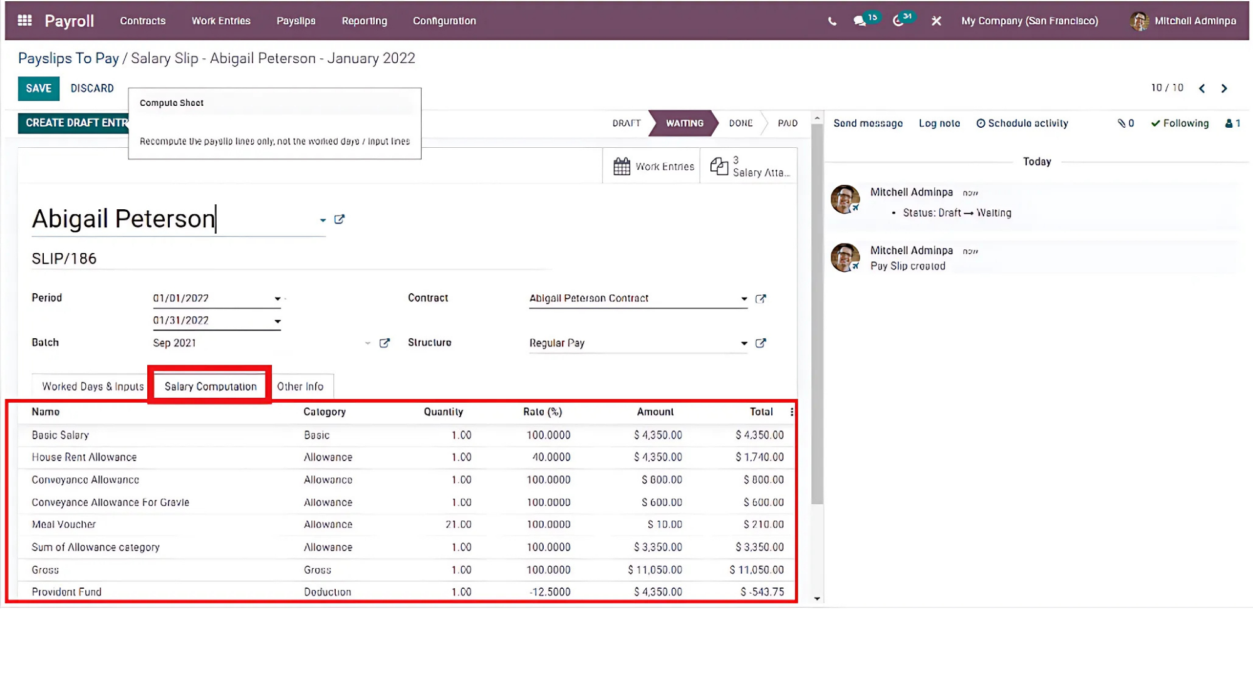Click the SAVE button

(38, 88)
